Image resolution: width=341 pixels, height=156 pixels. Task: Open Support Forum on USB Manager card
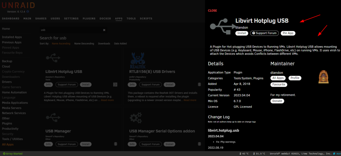(x=67, y=144)
